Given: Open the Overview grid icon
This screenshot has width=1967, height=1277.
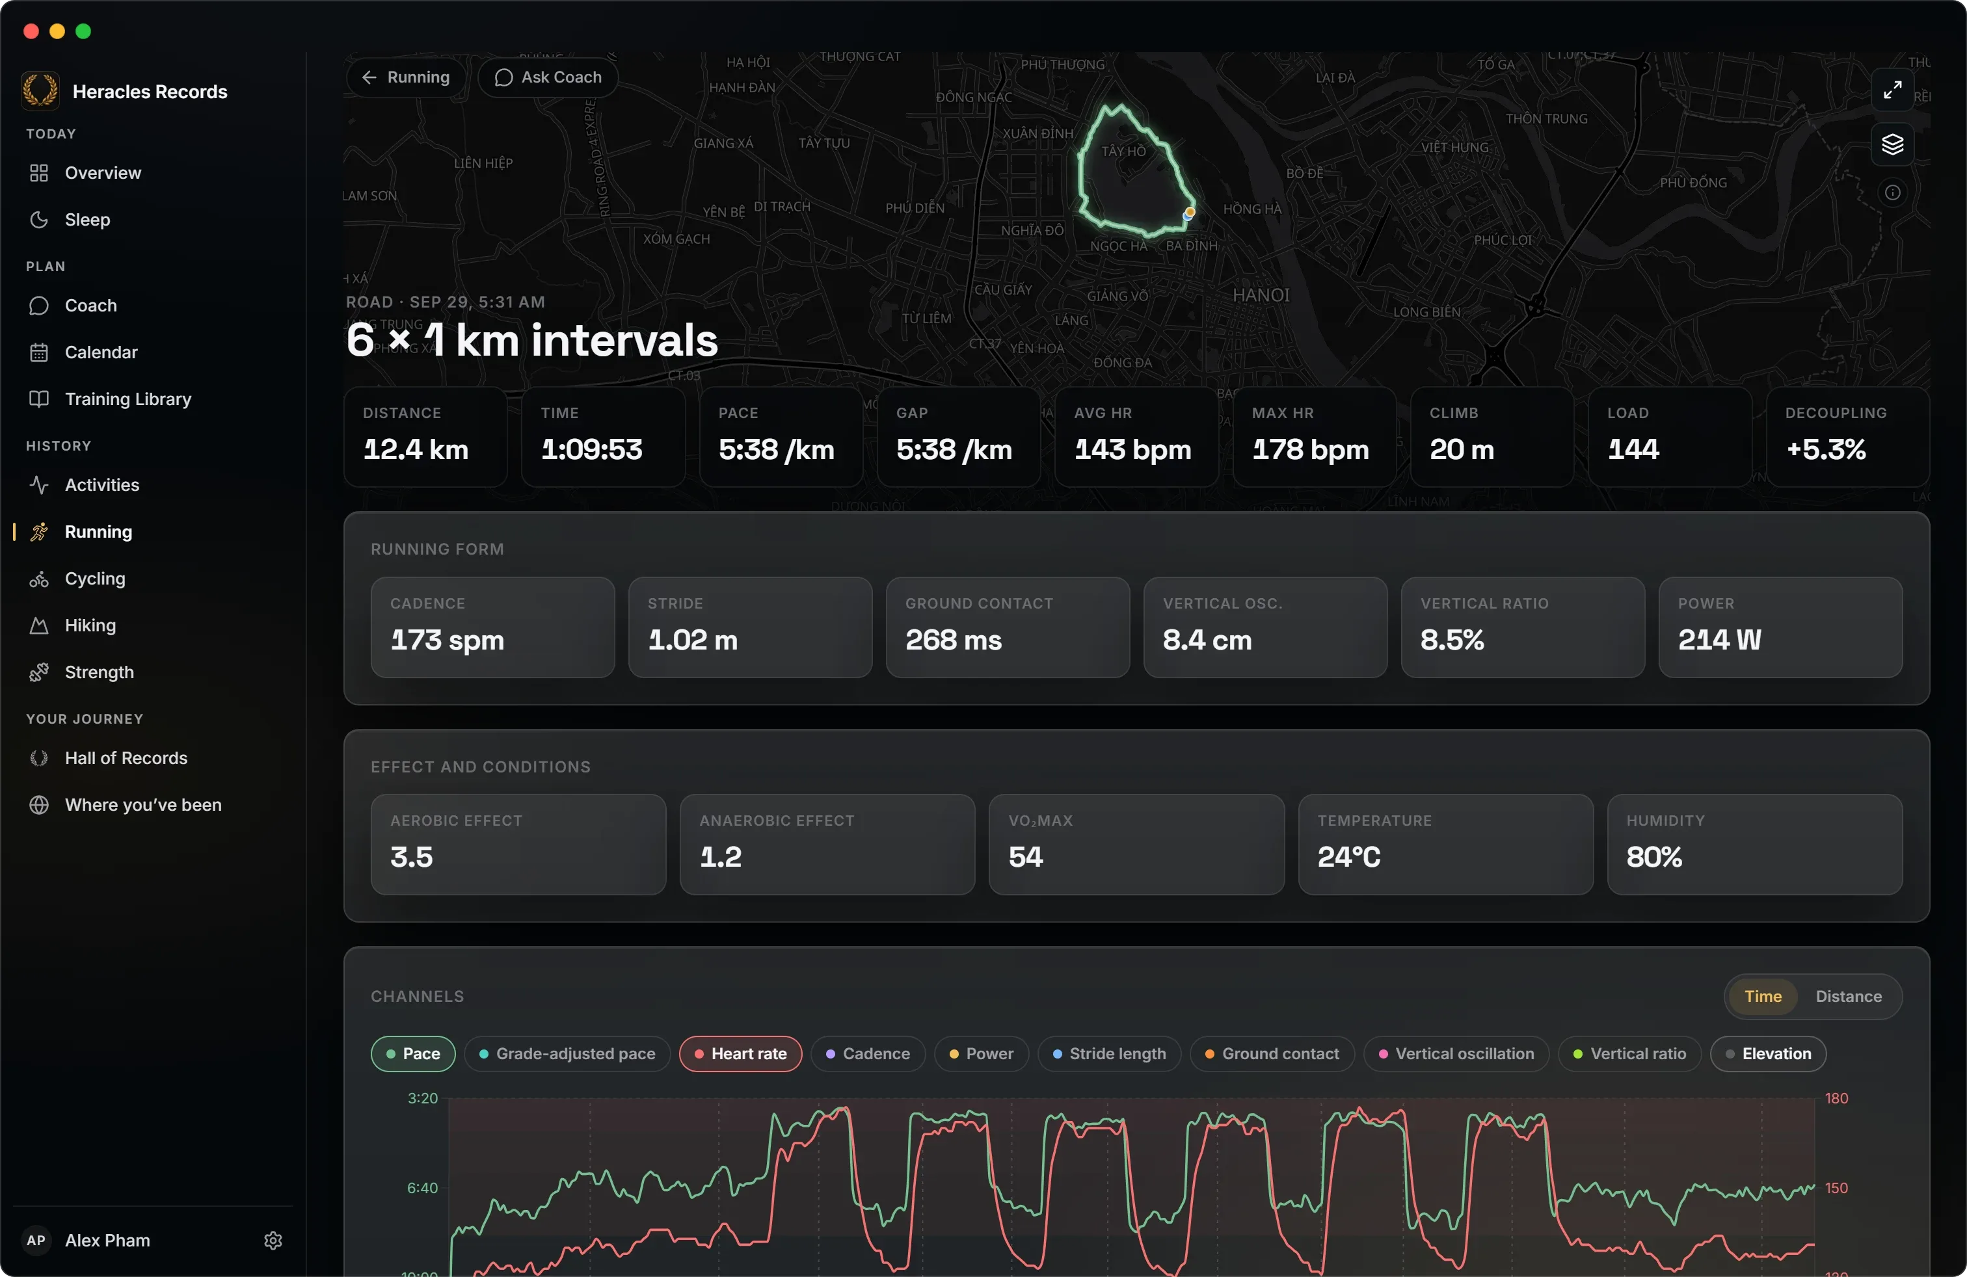Looking at the screenshot, I should [x=39, y=173].
